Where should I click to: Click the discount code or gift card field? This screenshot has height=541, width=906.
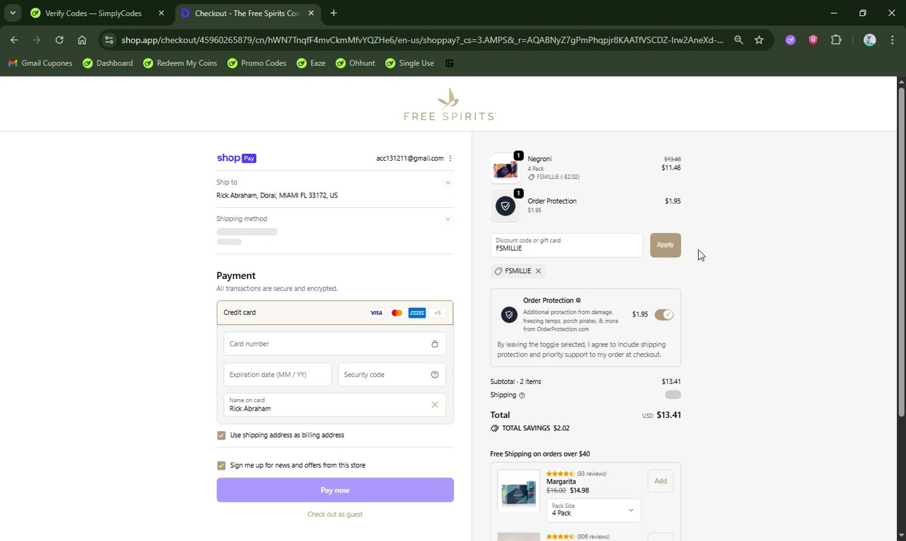pos(567,245)
